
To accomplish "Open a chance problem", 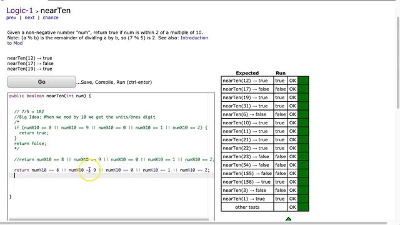I will [x=51, y=17].
